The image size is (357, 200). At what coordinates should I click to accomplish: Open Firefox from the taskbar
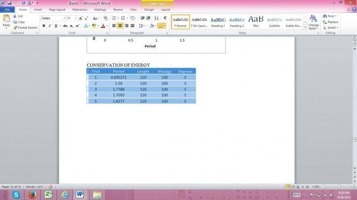(32, 195)
